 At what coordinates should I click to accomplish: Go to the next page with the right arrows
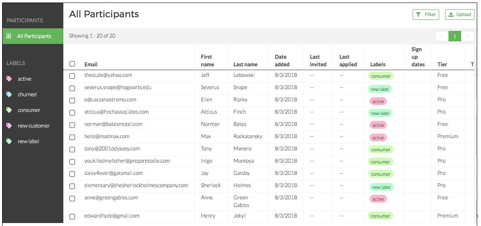467,36
